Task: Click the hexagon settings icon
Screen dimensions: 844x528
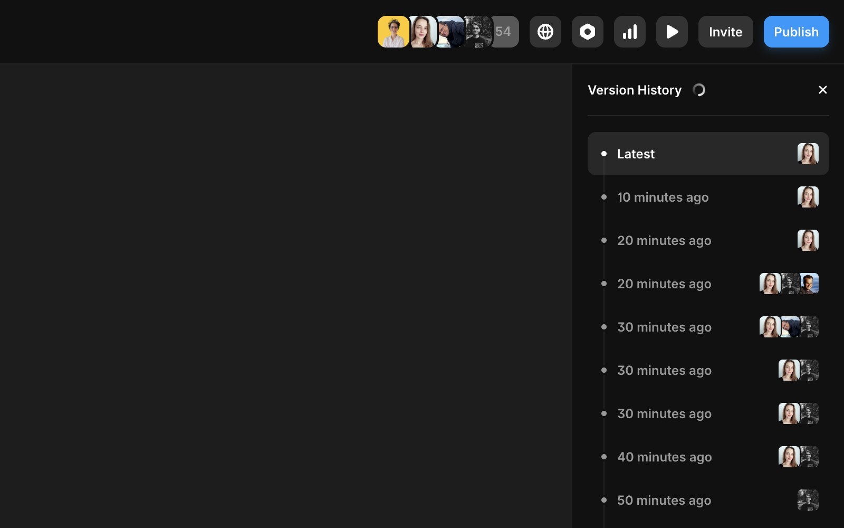Action: 587,32
